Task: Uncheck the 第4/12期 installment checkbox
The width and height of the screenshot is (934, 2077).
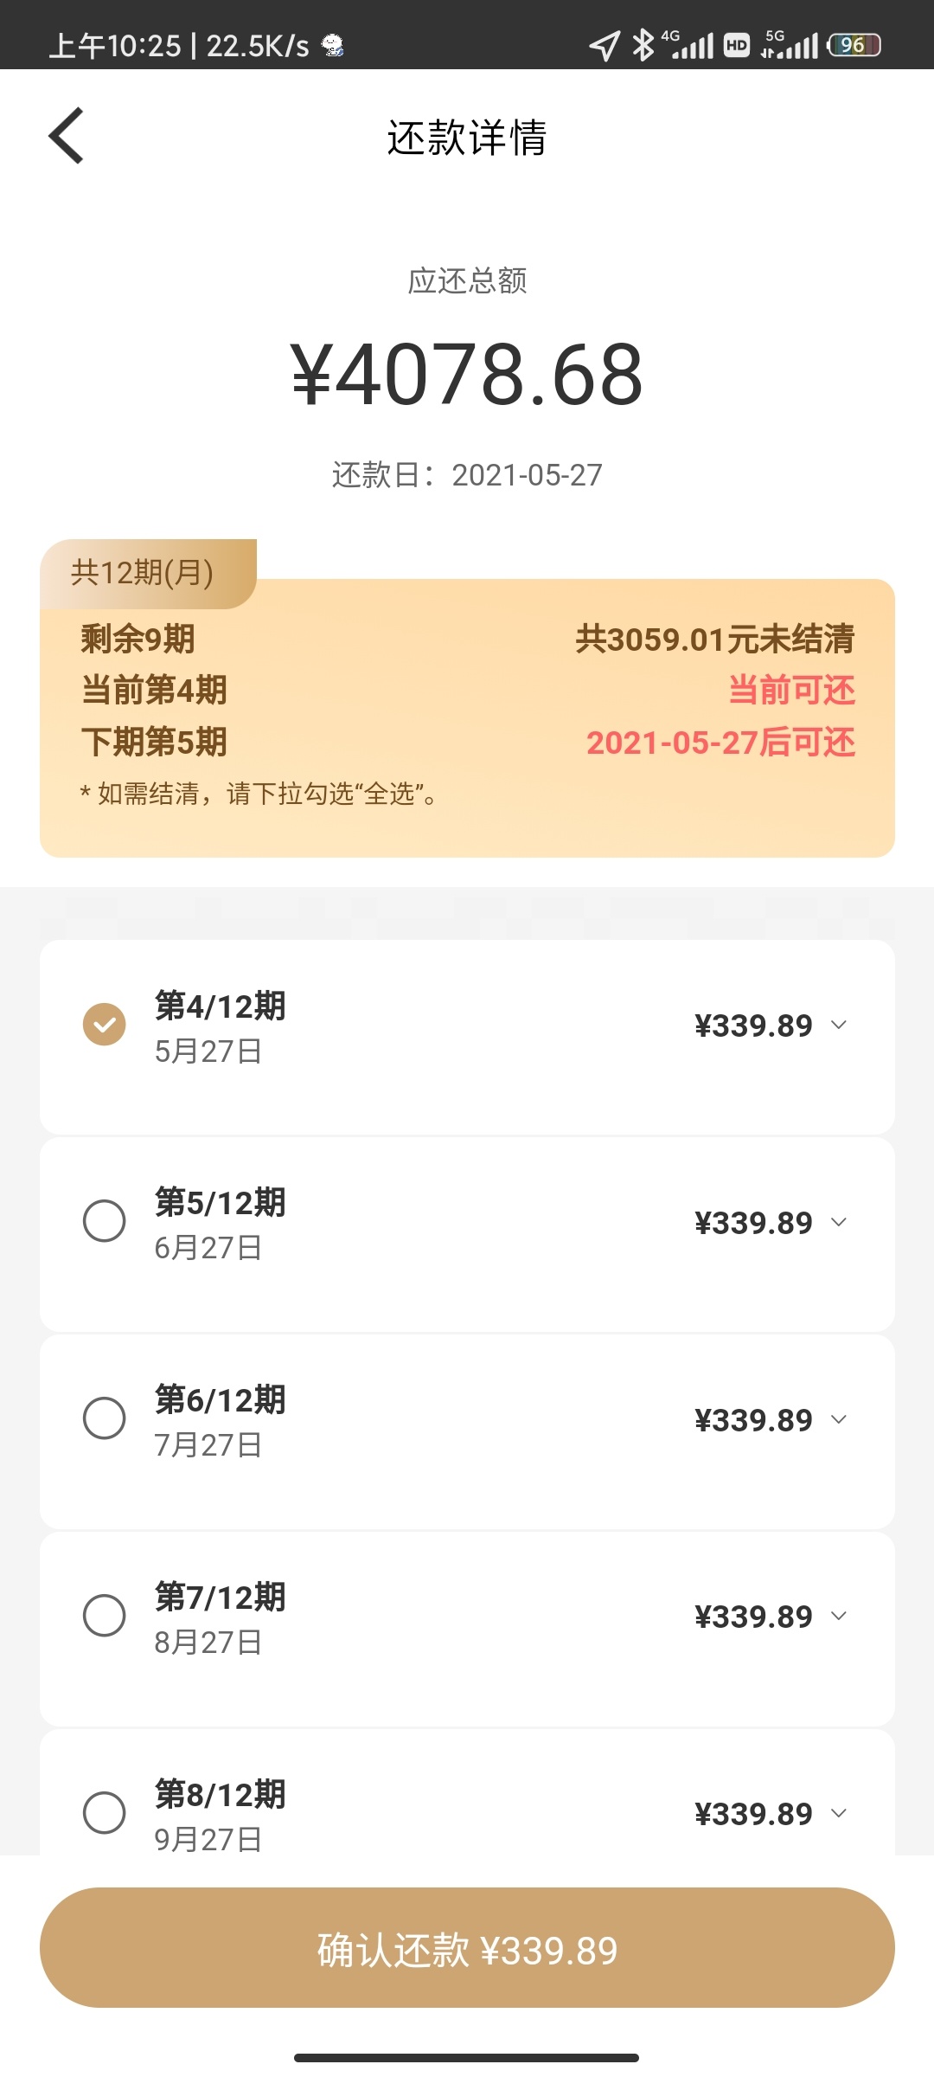Action: 104,1025
